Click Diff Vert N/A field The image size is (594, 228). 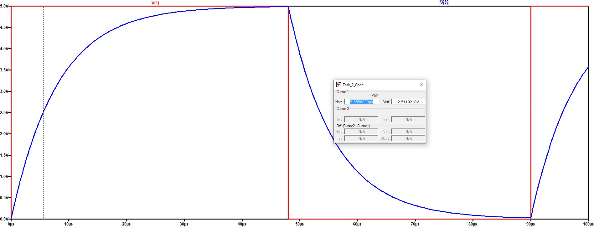[x=408, y=132]
